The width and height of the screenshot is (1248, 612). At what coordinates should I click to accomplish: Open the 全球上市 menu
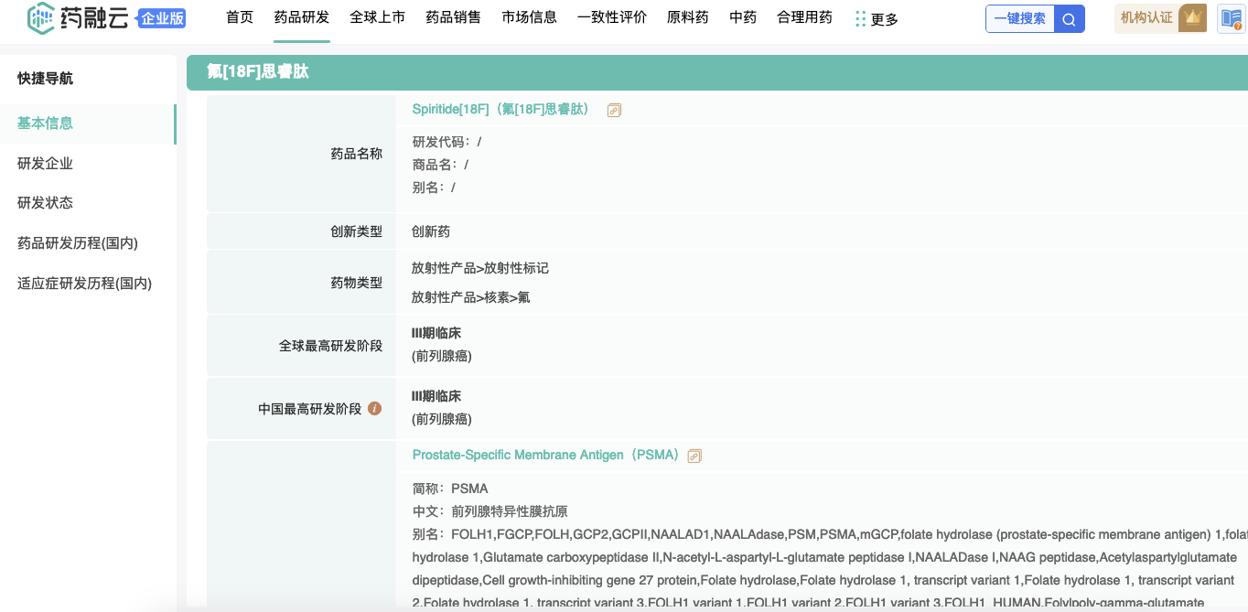378,17
